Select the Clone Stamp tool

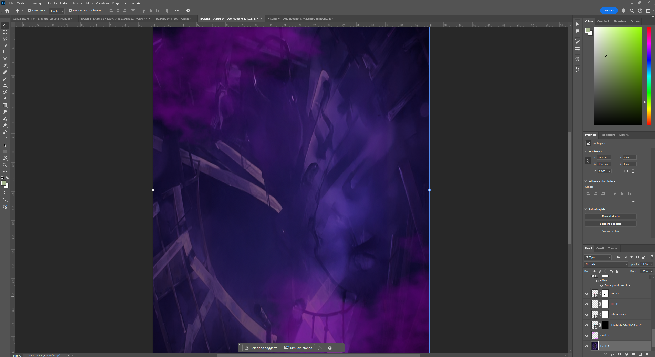coord(5,85)
